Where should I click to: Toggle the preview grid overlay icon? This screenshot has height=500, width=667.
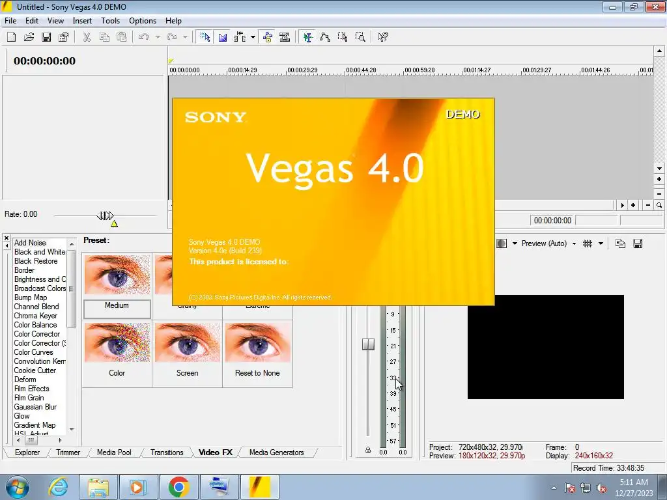pos(588,243)
